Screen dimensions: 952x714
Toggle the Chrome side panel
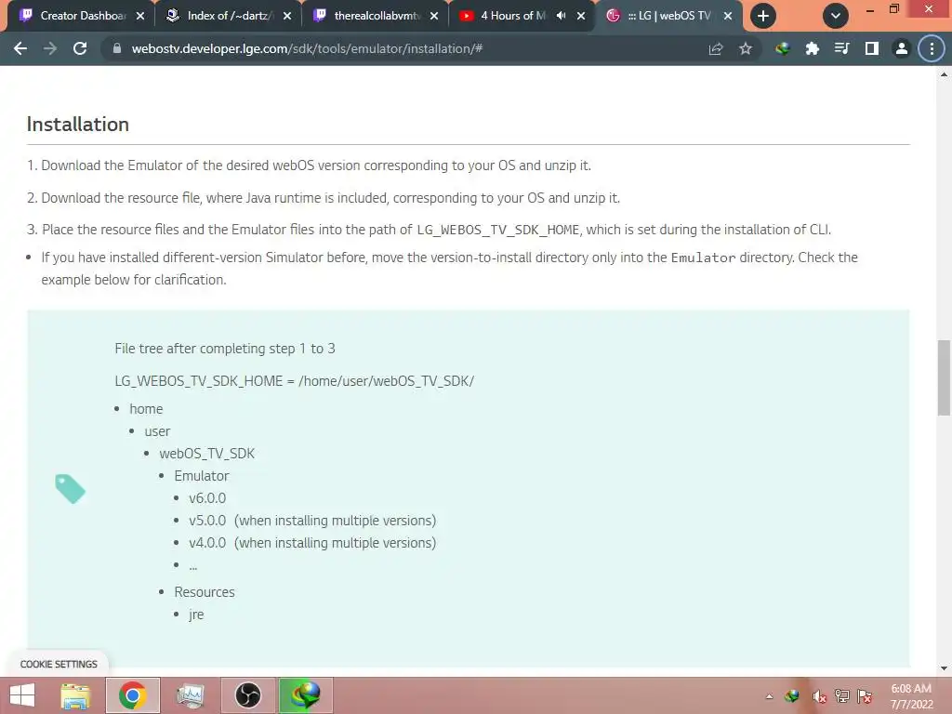click(x=872, y=48)
